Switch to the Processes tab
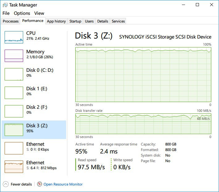This screenshot has height=192, width=219. [x=11, y=21]
